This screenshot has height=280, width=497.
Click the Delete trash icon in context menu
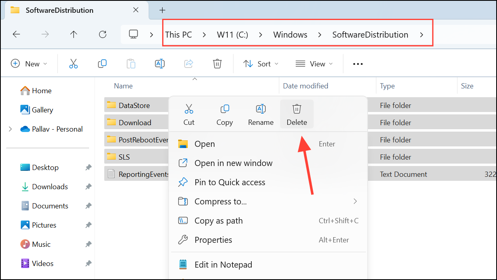tap(296, 114)
